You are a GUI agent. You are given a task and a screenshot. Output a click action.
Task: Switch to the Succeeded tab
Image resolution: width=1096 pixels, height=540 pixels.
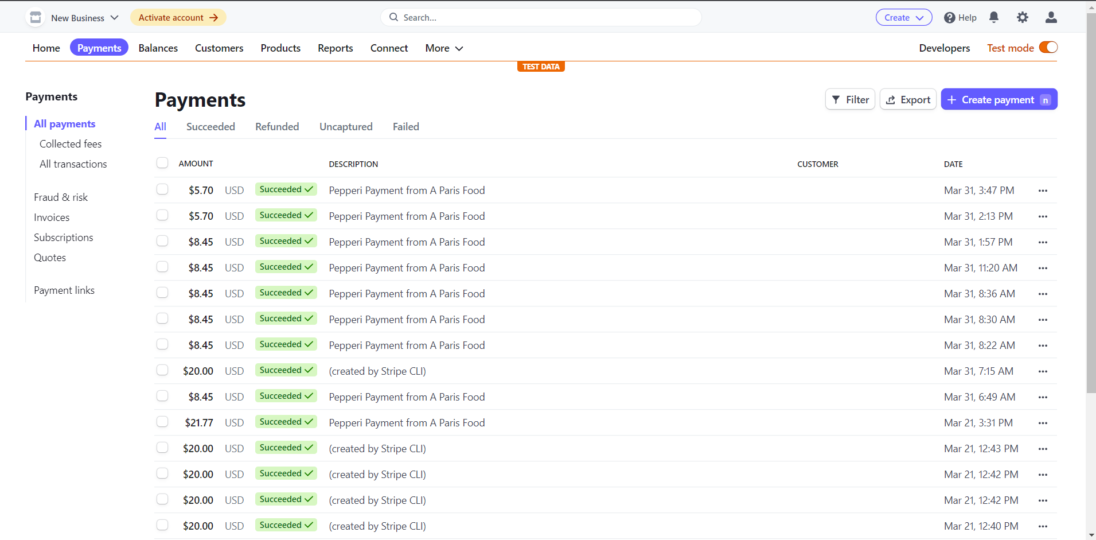tap(210, 126)
